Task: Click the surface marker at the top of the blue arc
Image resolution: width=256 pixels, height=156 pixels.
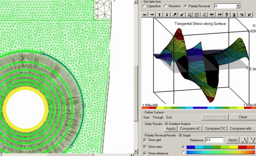Action: pyautogui.click(x=42, y=53)
